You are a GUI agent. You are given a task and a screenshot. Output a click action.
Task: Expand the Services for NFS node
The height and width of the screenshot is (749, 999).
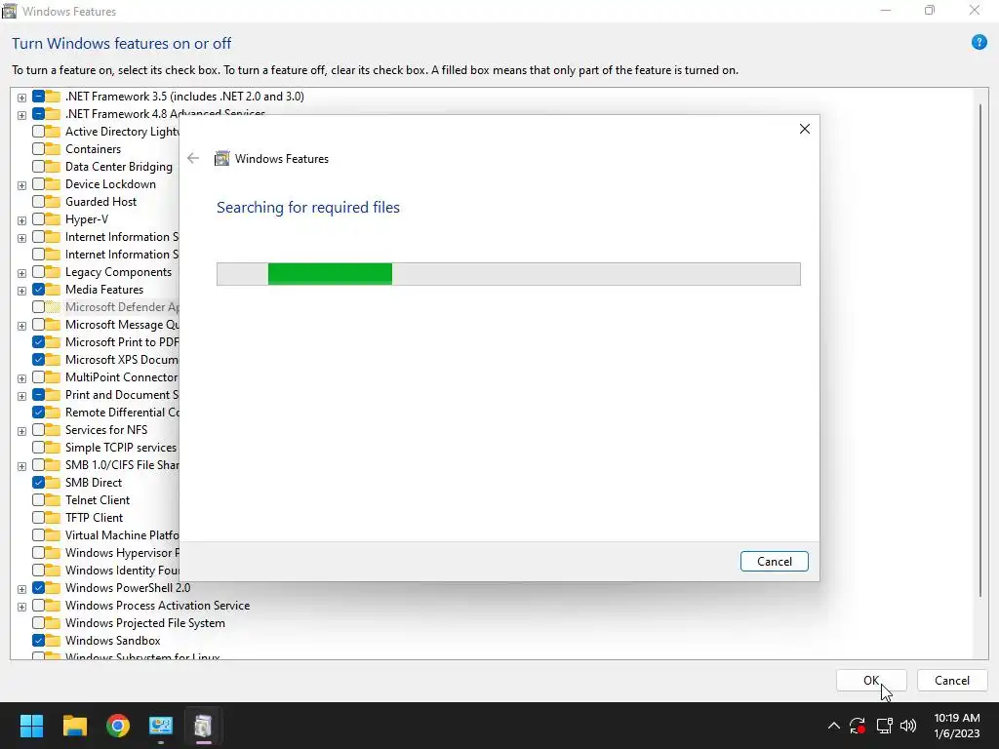(x=21, y=431)
